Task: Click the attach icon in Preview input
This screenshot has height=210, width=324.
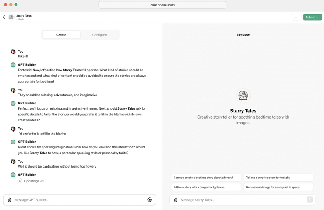Action: click(175, 200)
